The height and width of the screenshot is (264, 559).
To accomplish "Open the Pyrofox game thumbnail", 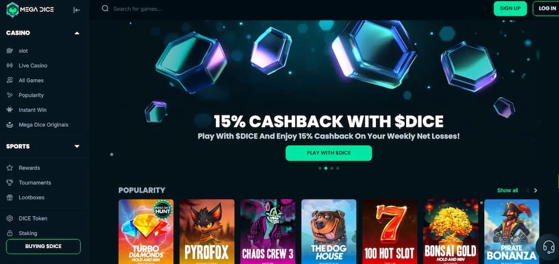I will click(207, 231).
